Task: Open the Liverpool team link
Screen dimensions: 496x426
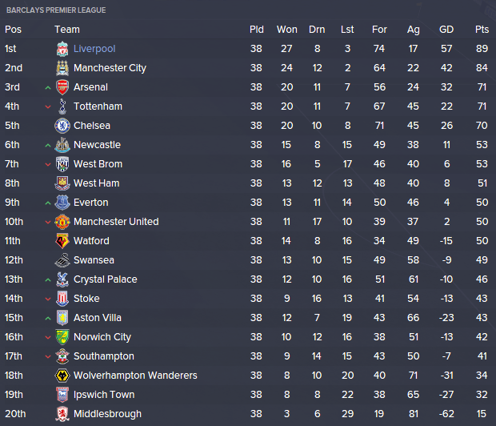Action: click(x=94, y=49)
